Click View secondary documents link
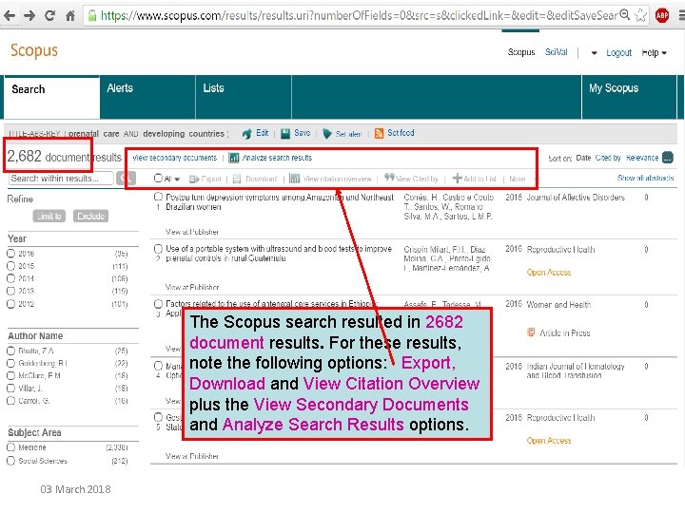This screenshot has height=513, width=685. tap(175, 158)
